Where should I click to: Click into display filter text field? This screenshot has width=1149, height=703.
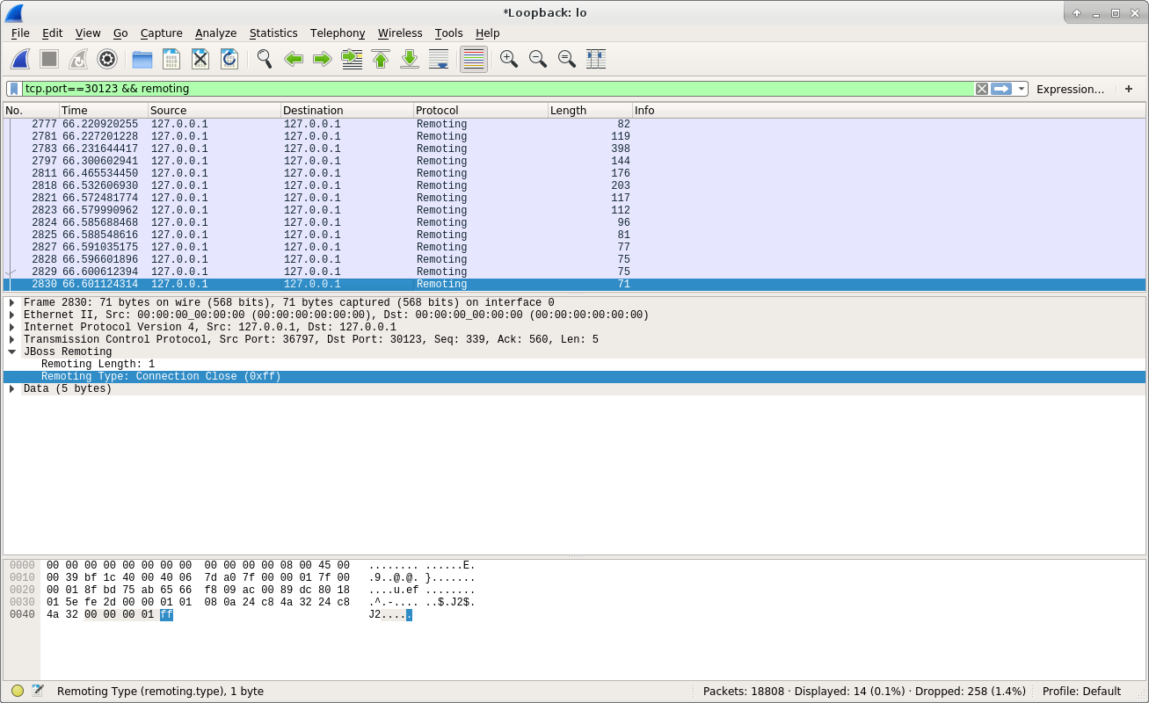498,89
